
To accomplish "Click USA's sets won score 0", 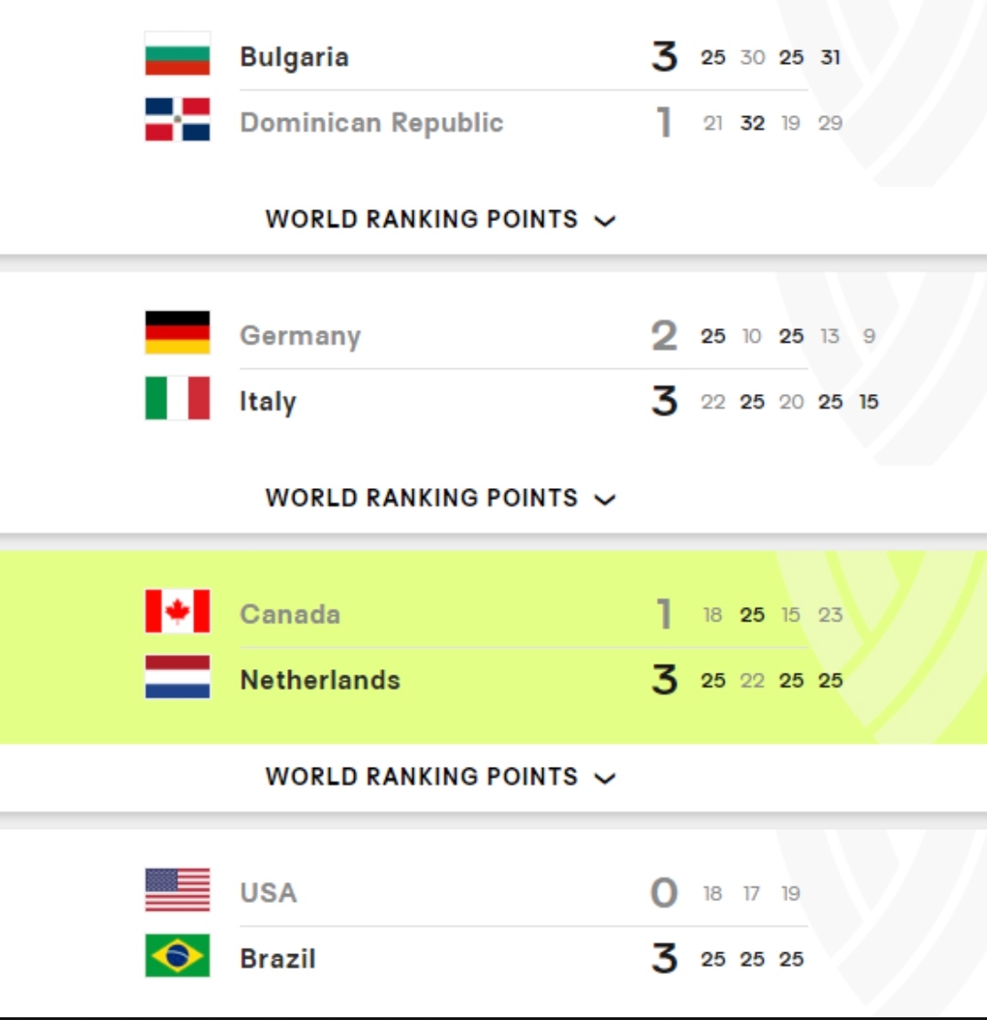I will tap(664, 893).
